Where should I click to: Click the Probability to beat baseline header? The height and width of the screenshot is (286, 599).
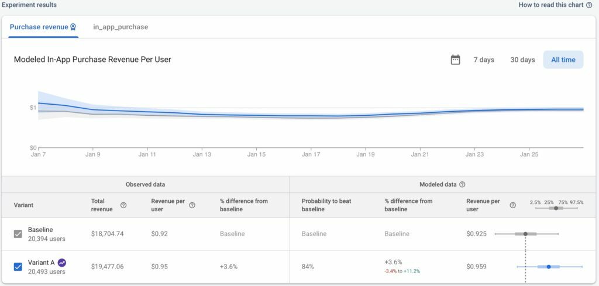pos(325,205)
